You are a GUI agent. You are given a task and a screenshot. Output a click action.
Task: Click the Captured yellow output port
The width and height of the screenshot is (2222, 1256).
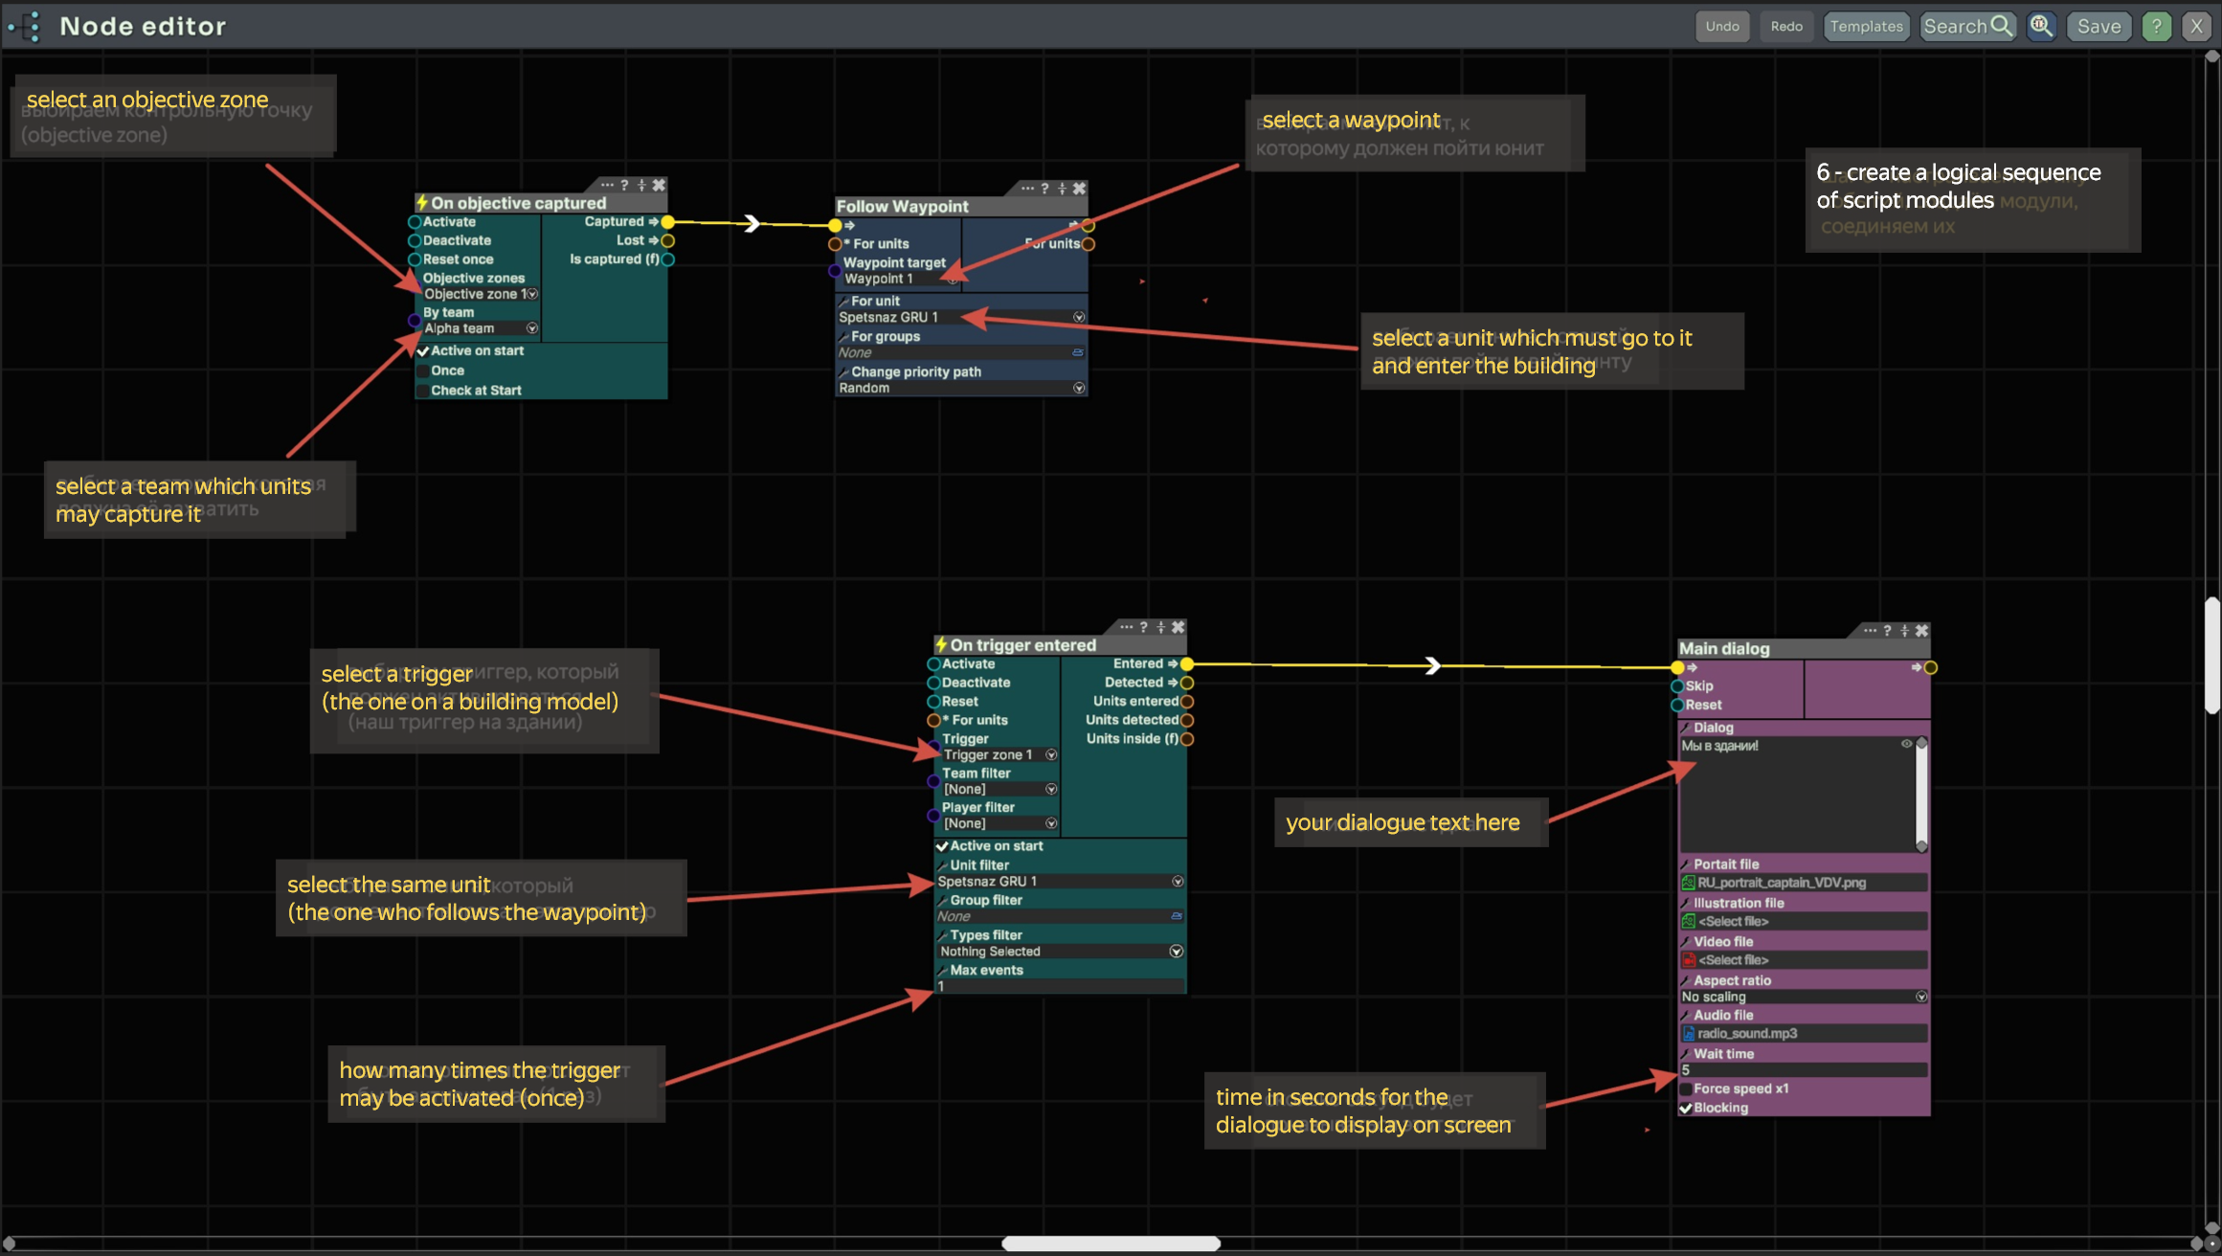click(668, 222)
